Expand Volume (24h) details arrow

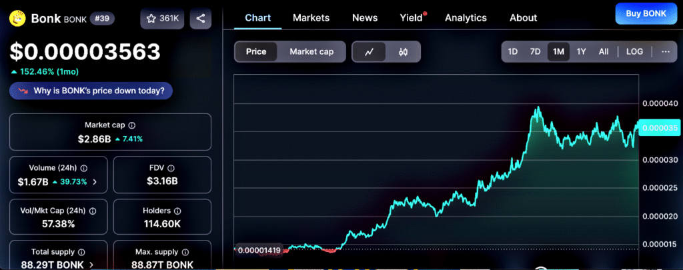(94, 181)
